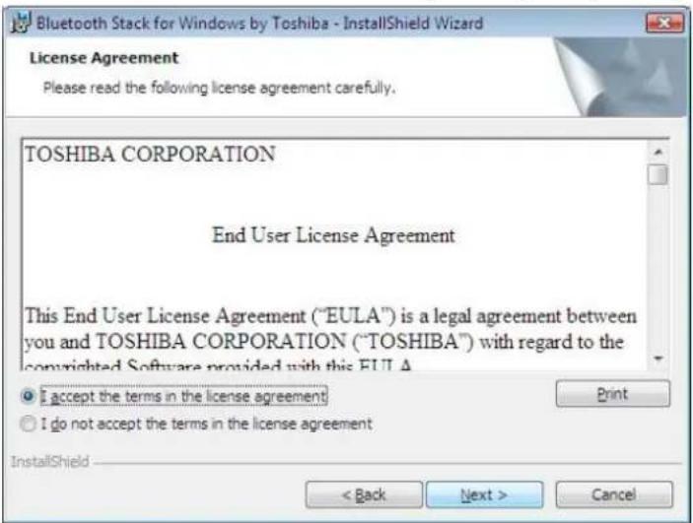Viewport: 693px width, 523px height.
Task: Click inside the EULA text area
Action: pos(334,255)
